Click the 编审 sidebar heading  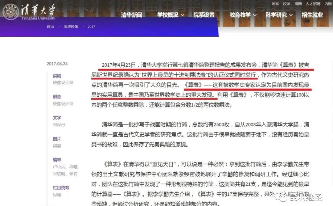[x=57, y=160]
